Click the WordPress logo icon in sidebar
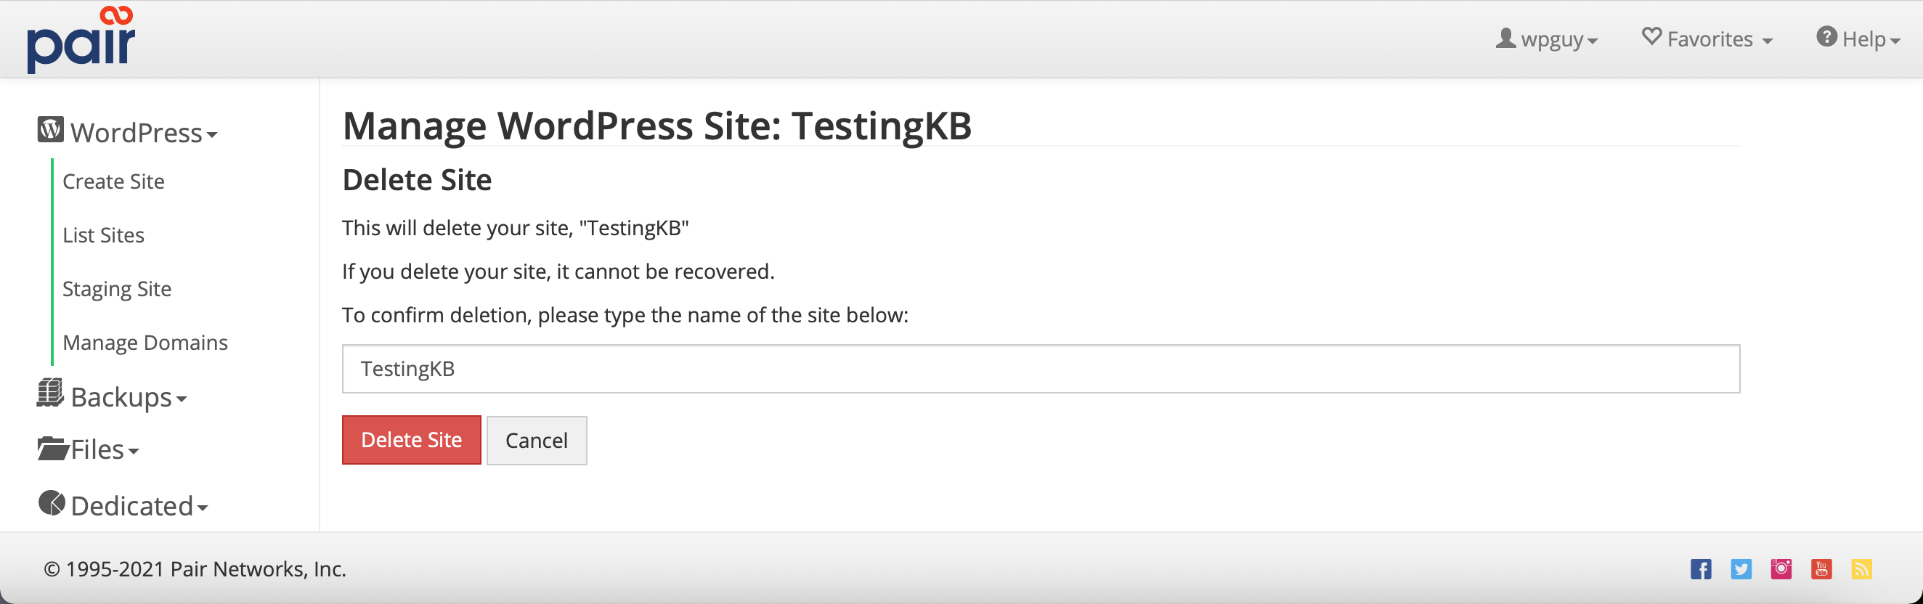Screen dimensions: 1923x604 pos(51,130)
